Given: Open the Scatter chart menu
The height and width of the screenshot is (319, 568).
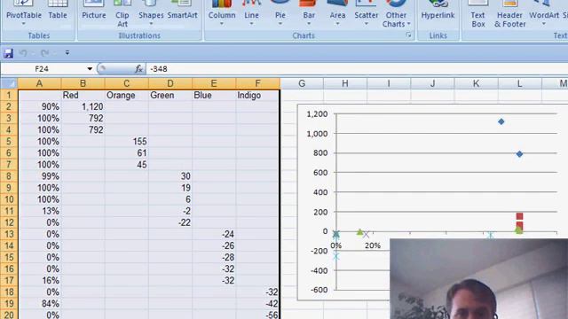Looking at the screenshot, I should coord(366,13).
